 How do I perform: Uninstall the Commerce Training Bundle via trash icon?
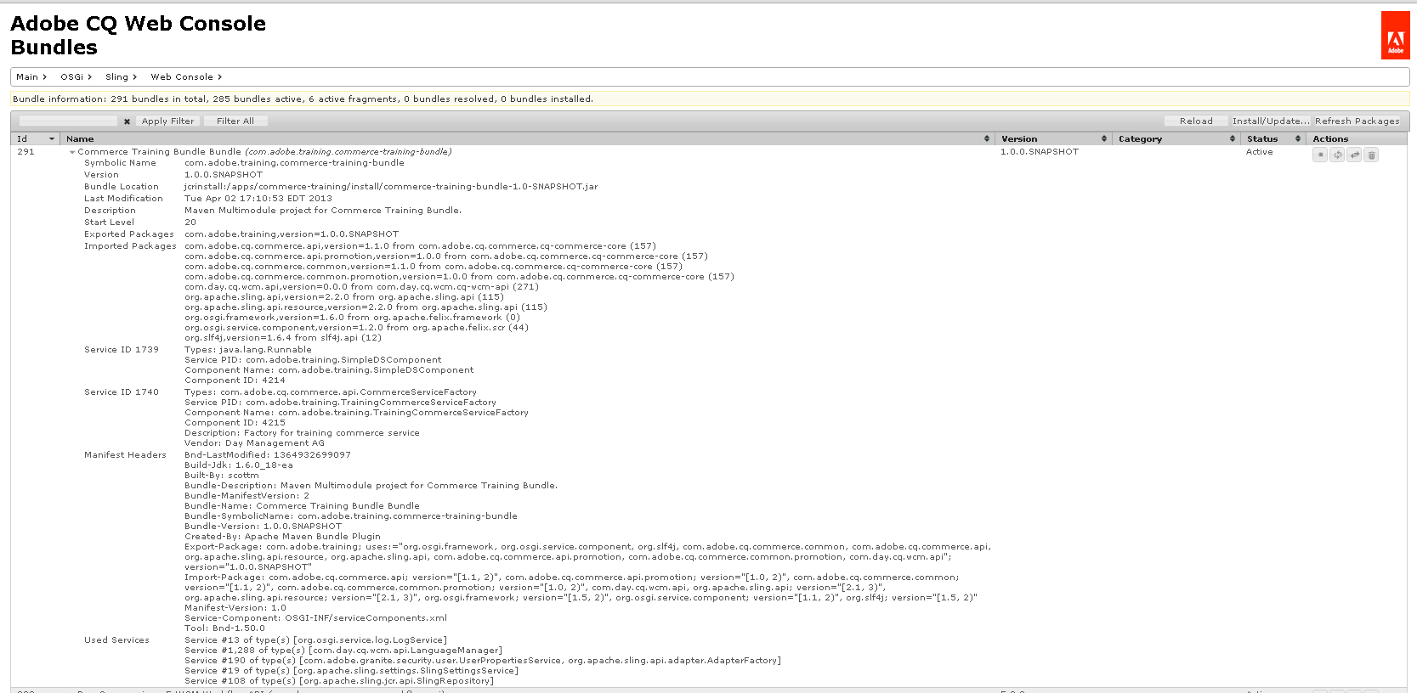[x=1371, y=155]
